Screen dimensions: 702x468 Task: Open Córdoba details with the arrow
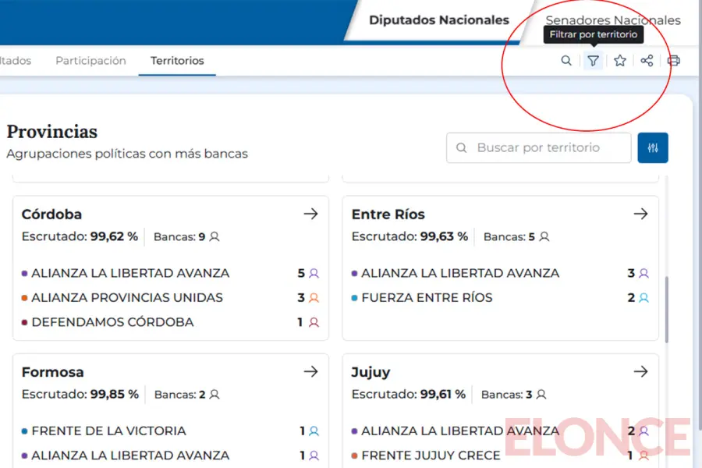tap(310, 214)
